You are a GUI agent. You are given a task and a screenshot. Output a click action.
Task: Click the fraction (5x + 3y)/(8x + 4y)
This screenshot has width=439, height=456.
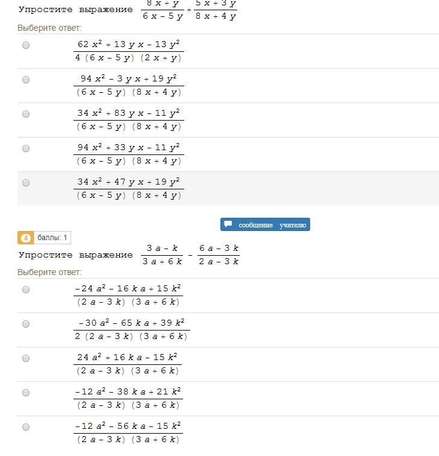point(216,10)
